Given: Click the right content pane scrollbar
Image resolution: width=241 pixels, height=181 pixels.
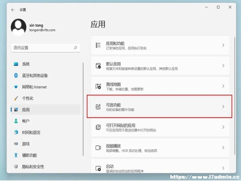Looking at the screenshot, I should [x=235, y=96].
